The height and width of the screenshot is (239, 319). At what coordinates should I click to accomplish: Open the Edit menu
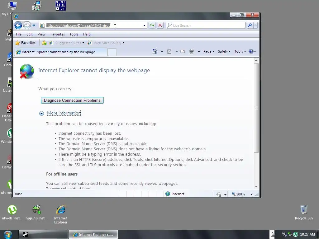point(30,34)
